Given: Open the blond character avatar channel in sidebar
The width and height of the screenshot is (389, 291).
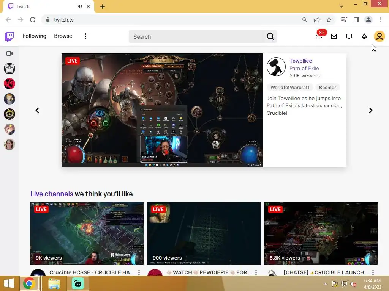Looking at the screenshot, I should (x=9, y=99).
